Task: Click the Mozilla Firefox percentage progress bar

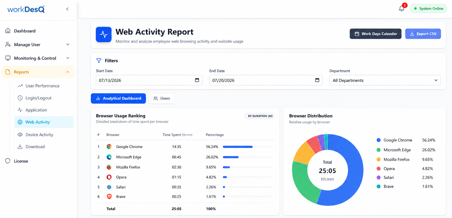Action: point(247,167)
